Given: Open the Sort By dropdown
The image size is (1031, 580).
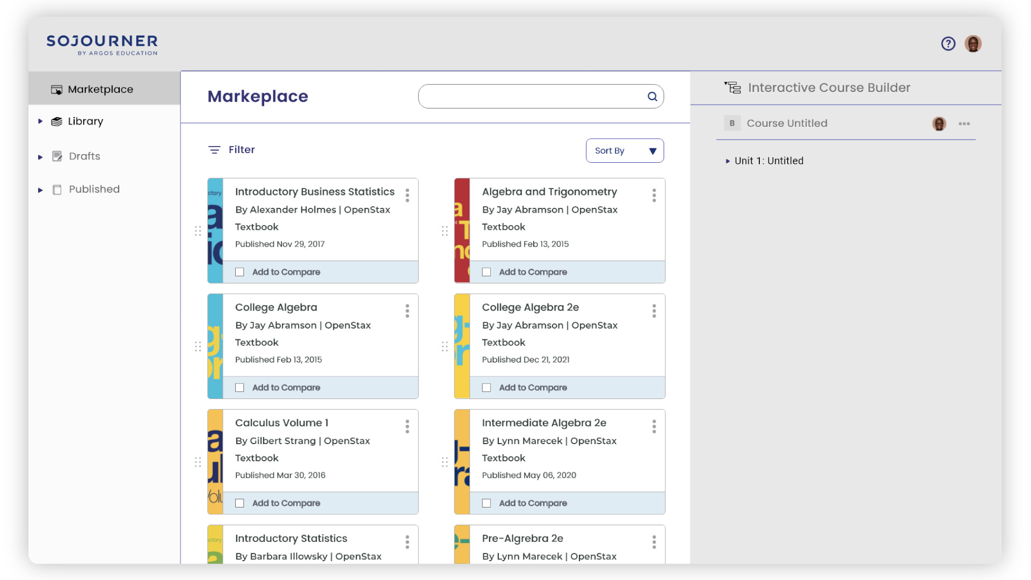Looking at the screenshot, I should point(625,151).
